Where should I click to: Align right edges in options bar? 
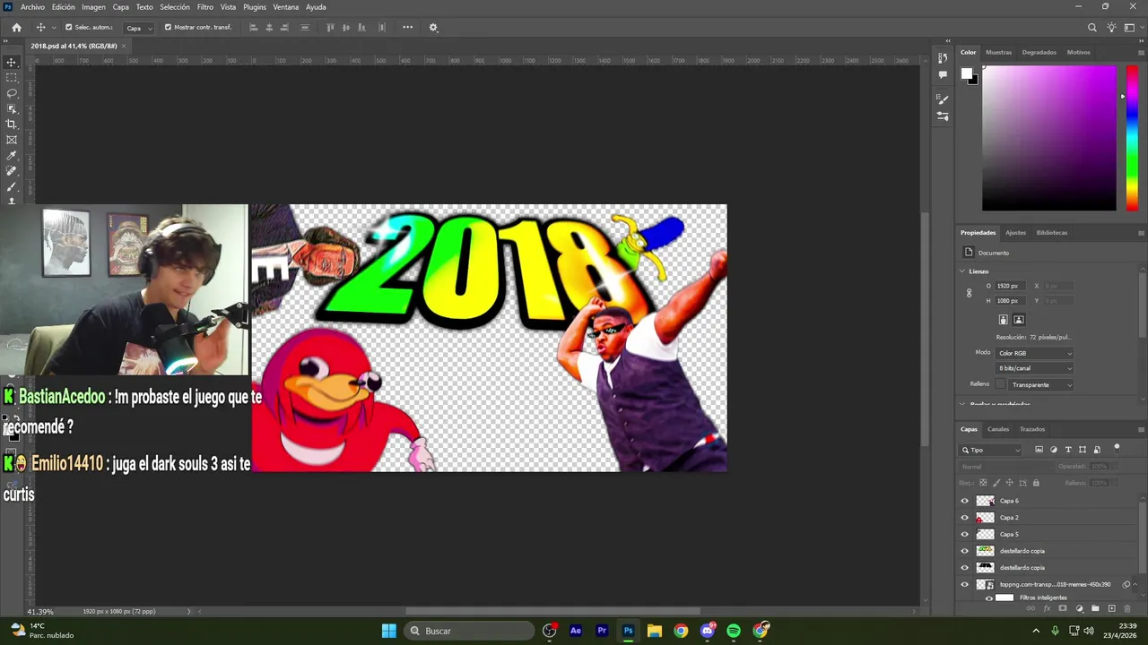(x=285, y=28)
